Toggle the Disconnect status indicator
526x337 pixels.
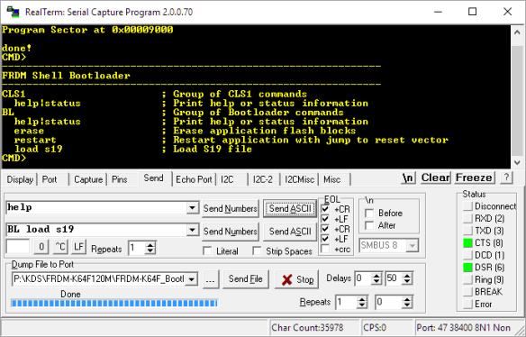[x=467, y=206]
